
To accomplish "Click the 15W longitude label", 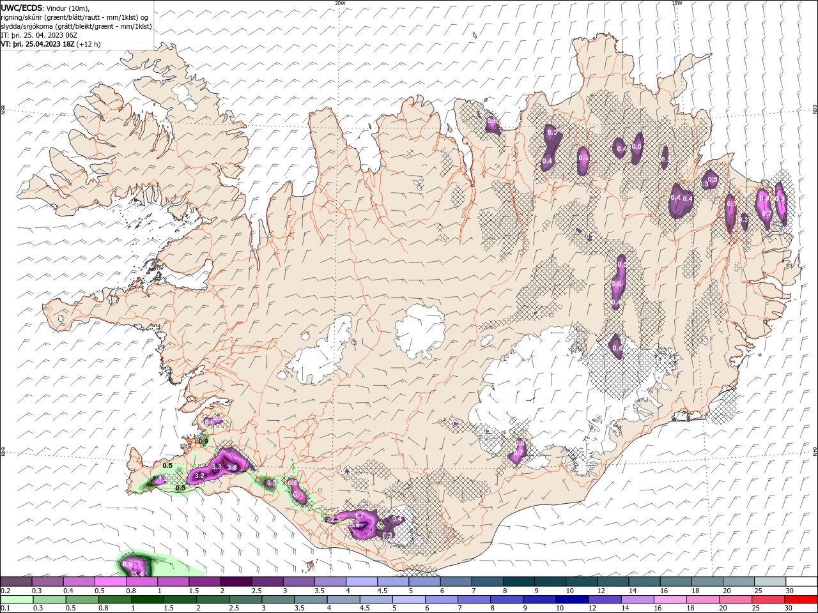I will point(677,3).
